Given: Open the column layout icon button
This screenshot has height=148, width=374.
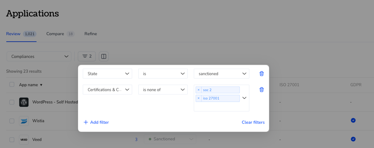Looking at the screenshot, I should [x=104, y=56].
